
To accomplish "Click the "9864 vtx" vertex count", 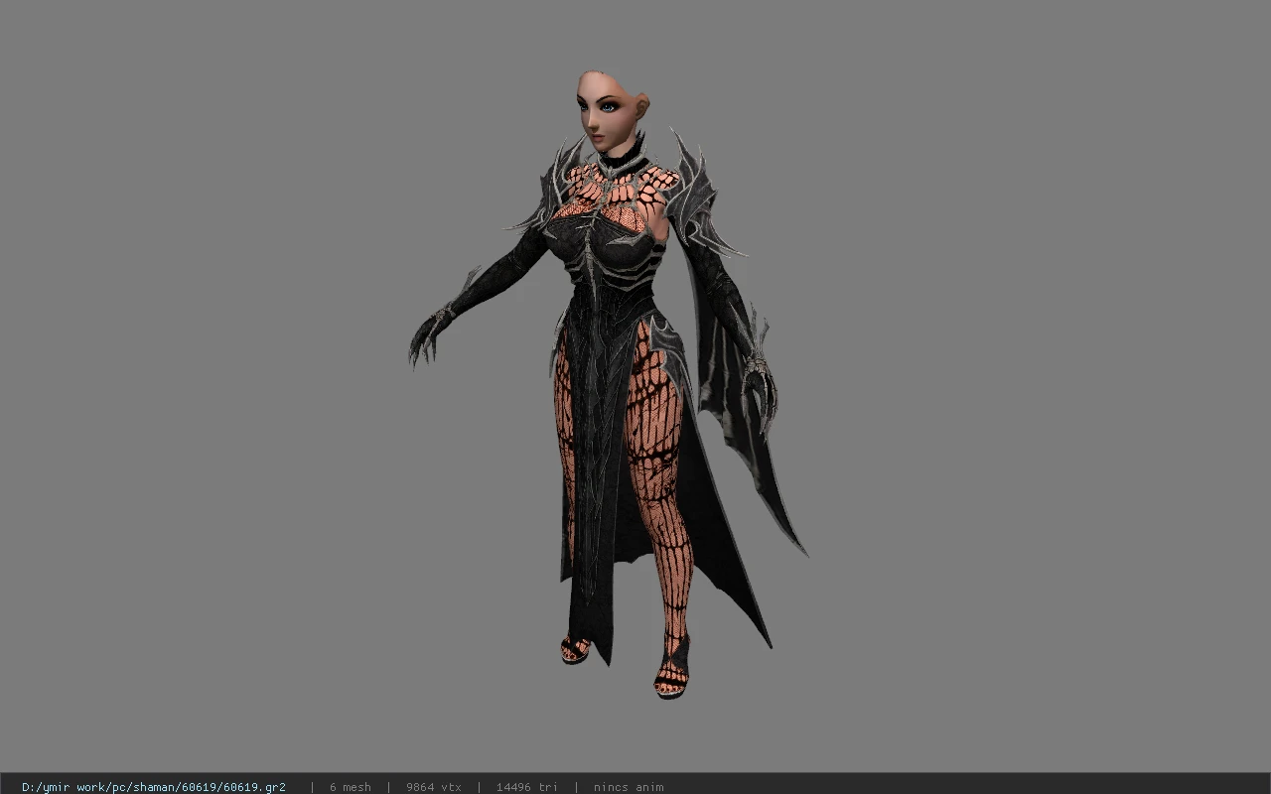I will point(434,787).
